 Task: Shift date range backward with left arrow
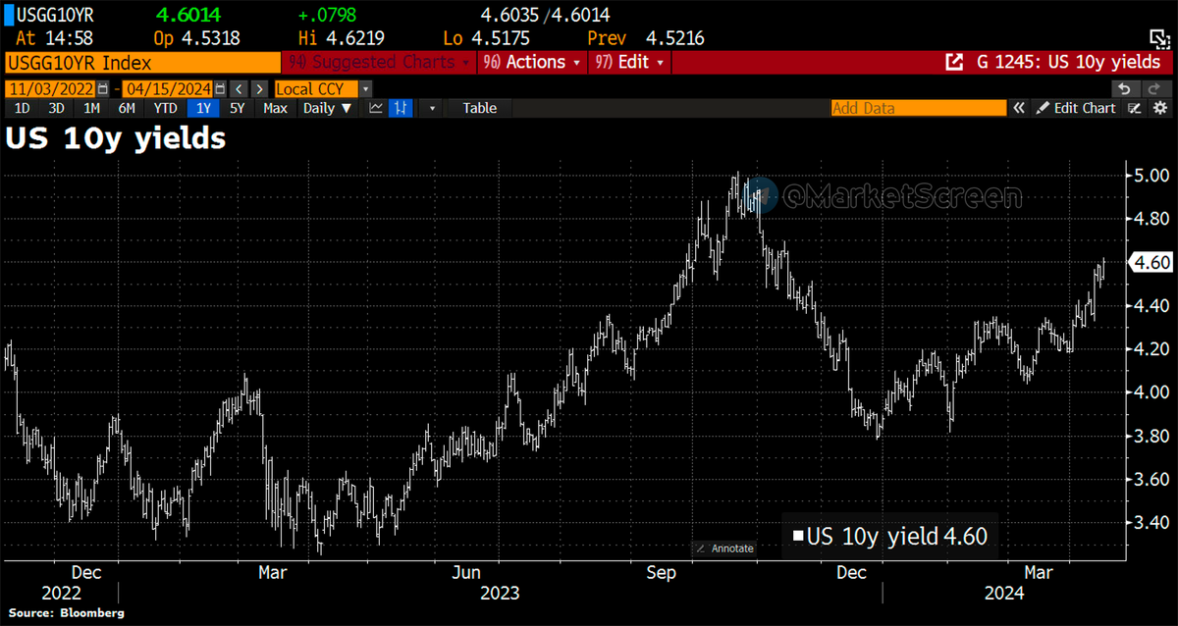(x=239, y=88)
